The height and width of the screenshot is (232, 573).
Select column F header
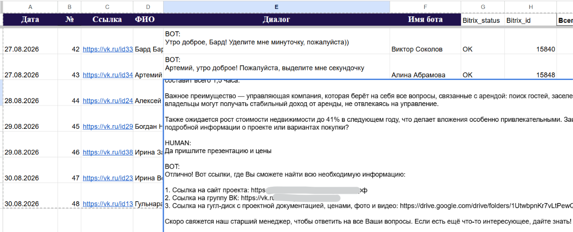425,7
